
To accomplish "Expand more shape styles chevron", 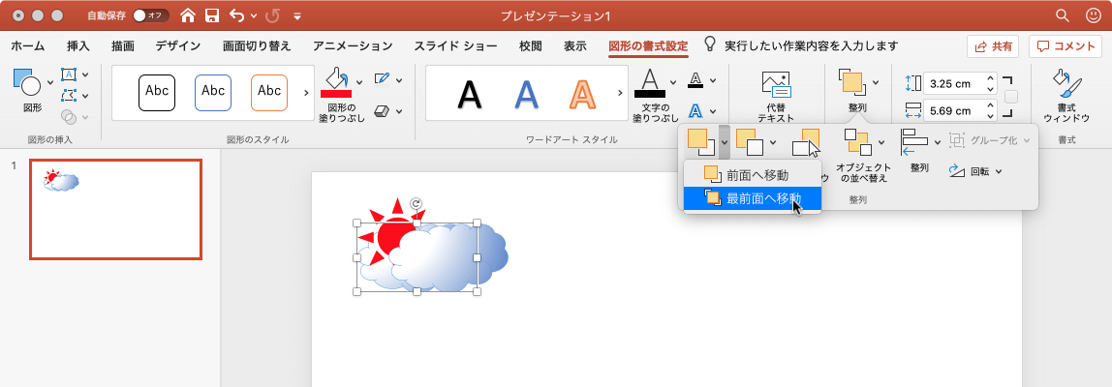I will click(306, 93).
